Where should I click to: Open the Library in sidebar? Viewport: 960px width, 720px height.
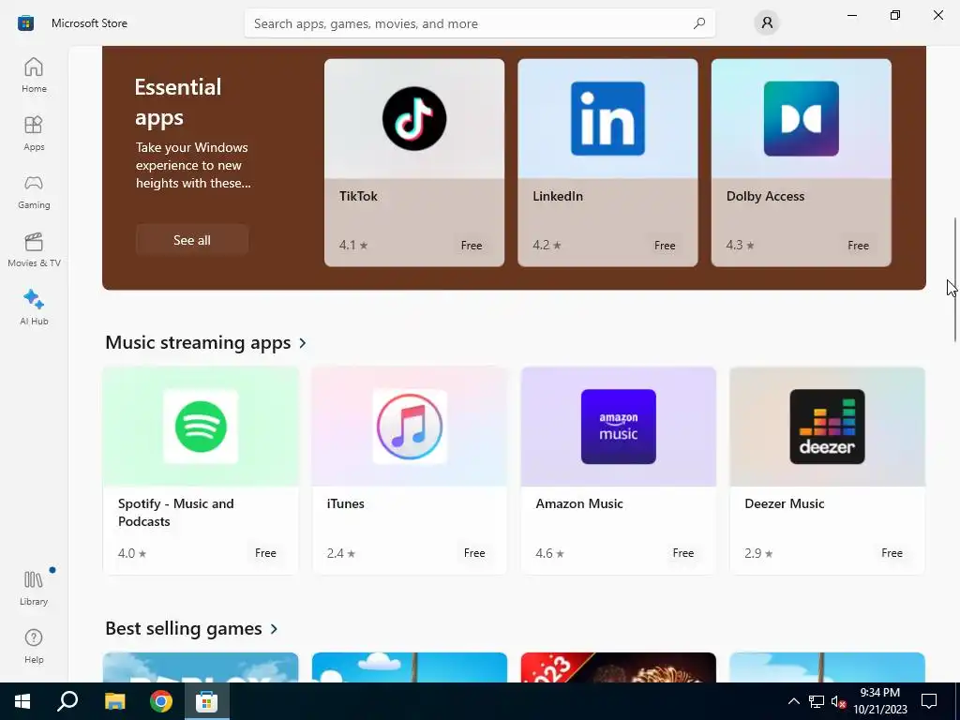(34, 589)
